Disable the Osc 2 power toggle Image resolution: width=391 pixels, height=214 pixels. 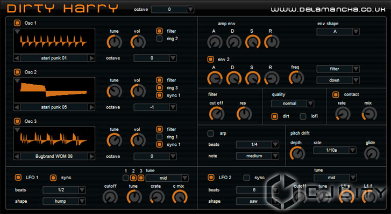[x=17, y=72]
